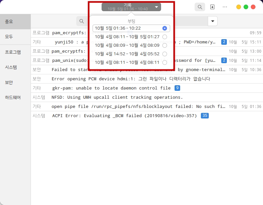This screenshot has width=263, height=205.
Task: Click the export logs download icon
Action: pos(212,7)
